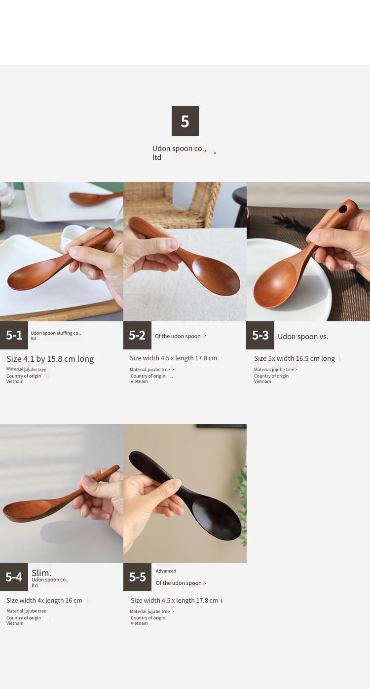Click 'Size 5x width 16.5 cm long' text

pos(295,358)
